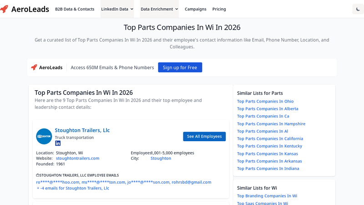Click the 'Truck transportation' industry text
Image resolution: width=364 pixels, height=205 pixels.
pyautogui.click(x=74, y=138)
